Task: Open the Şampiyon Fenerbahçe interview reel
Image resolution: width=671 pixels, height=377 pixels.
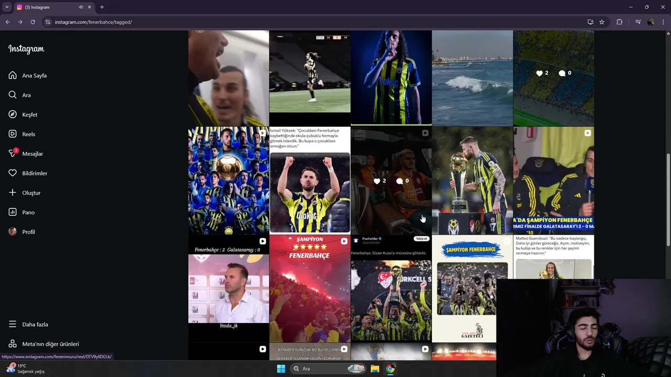Action: 554,180
